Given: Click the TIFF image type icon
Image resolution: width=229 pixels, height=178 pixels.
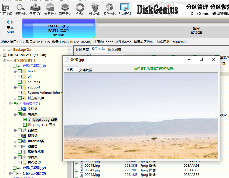Looking at the screenshot, I should coord(29,125).
